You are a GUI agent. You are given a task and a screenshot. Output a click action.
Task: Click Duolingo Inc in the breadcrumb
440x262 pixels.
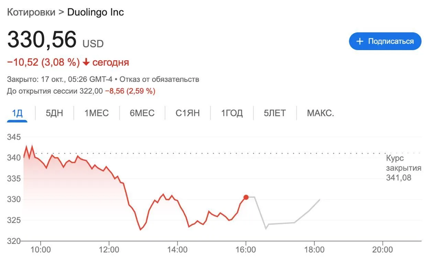96,12
